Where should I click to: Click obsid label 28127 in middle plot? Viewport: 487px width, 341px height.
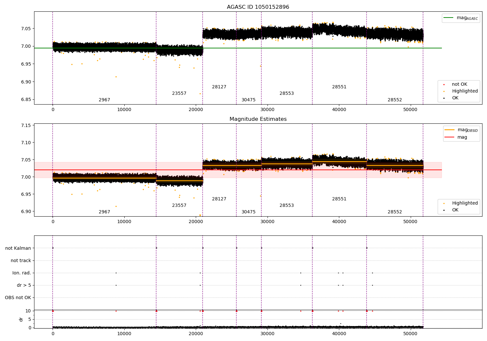pos(219,199)
